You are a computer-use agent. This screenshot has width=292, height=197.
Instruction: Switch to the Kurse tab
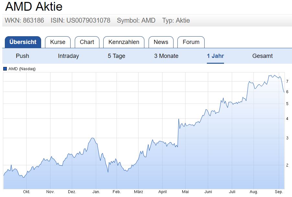[58, 42]
